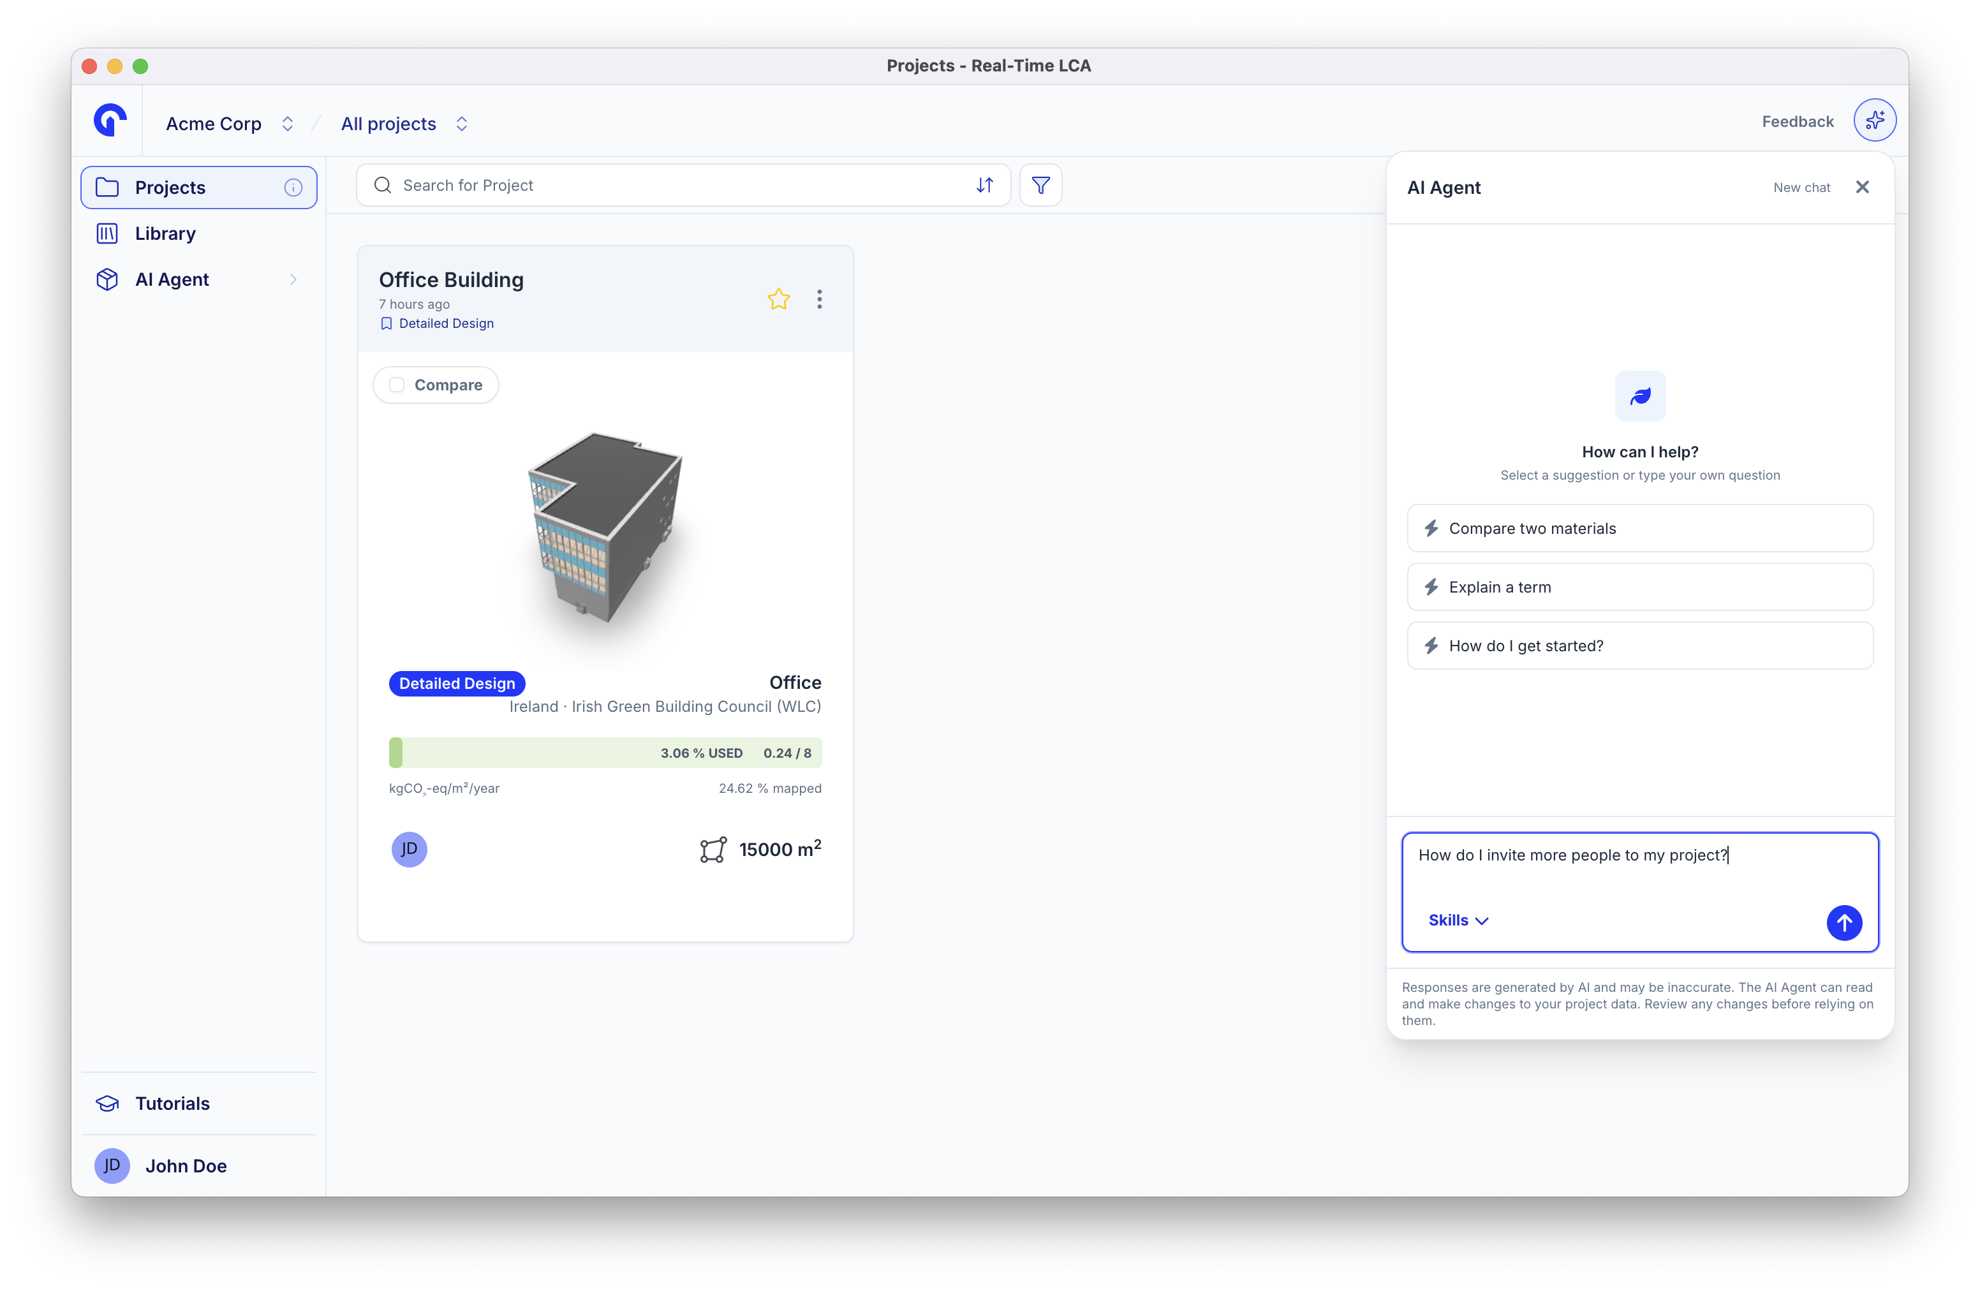Close the AI Agent panel
Viewport: 1980px width, 1291px height.
click(x=1862, y=187)
